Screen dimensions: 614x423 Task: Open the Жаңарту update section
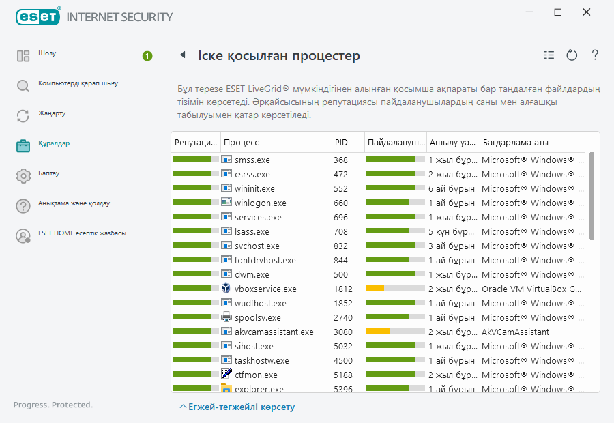pos(52,114)
